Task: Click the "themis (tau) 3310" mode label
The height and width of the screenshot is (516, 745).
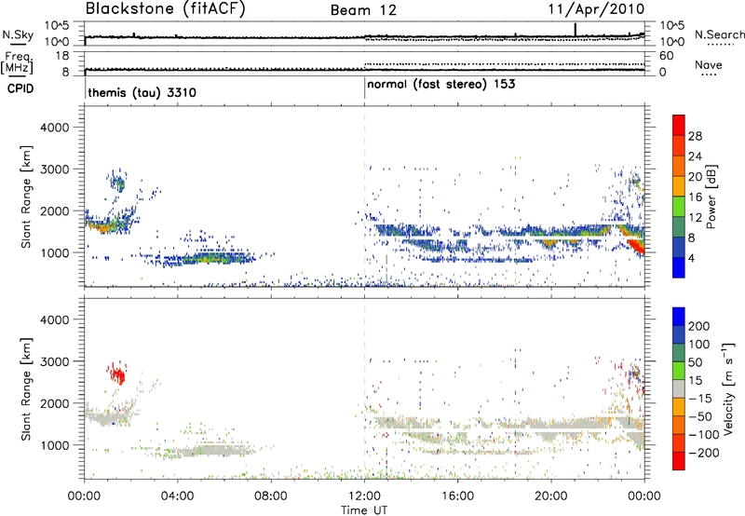Action: [x=142, y=92]
